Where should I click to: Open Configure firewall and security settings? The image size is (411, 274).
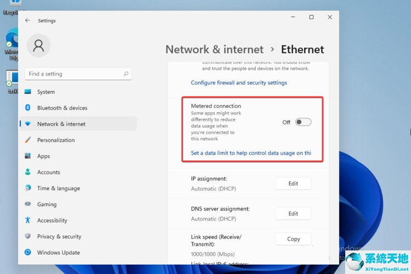[x=239, y=83]
